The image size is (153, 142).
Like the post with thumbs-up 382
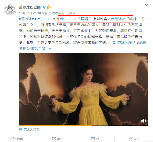[x=134, y=139]
